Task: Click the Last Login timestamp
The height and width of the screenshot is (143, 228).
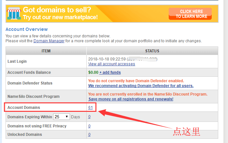Action: coord(107,59)
